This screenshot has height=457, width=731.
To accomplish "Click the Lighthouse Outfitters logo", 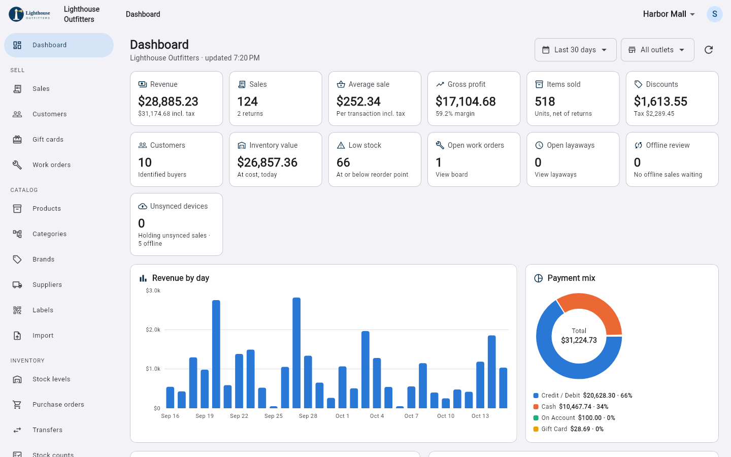I will point(29,14).
